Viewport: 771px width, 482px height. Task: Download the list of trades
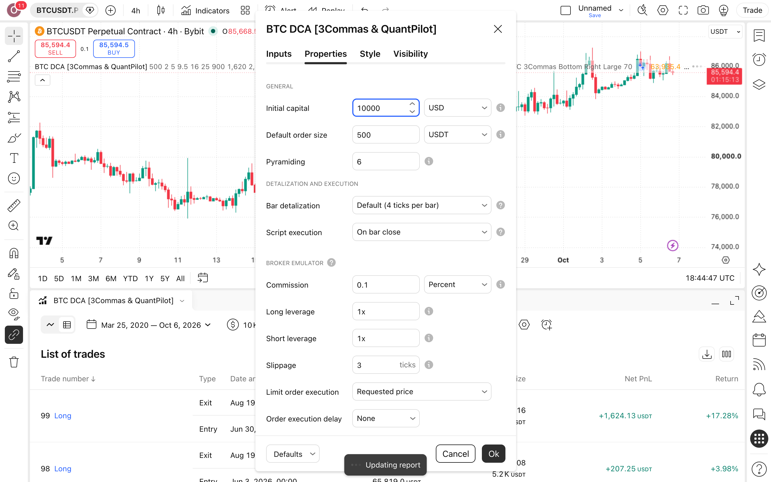tap(707, 354)
